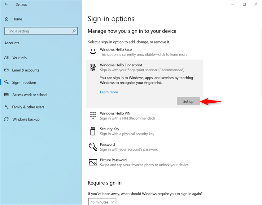The height and width of the screenshot is (205, 262).
Task: Click 'Swipe and tap your favorite photo' text
Action: pos(144,165)
